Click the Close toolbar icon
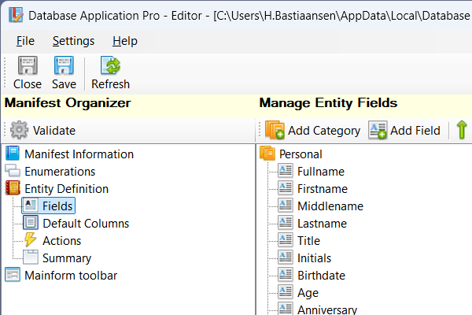 (28, 66)
